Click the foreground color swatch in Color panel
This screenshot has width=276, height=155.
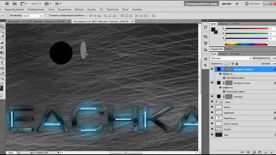coord(213,30)
